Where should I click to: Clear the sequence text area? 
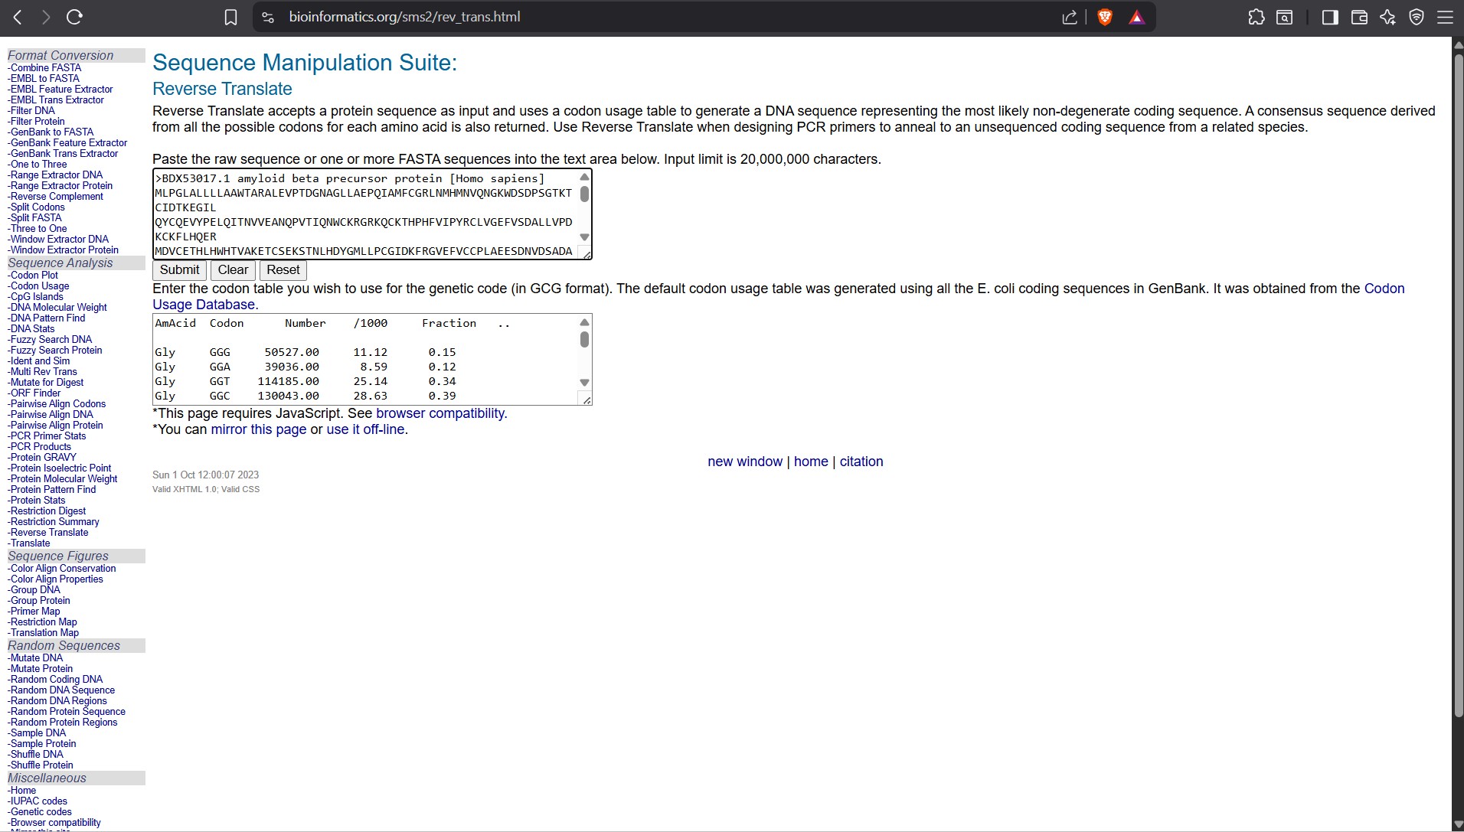point(233,270)
